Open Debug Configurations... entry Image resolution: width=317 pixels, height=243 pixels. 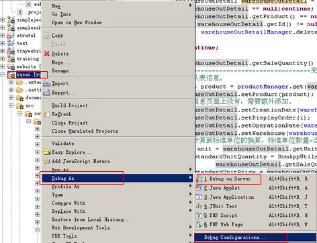256,237
